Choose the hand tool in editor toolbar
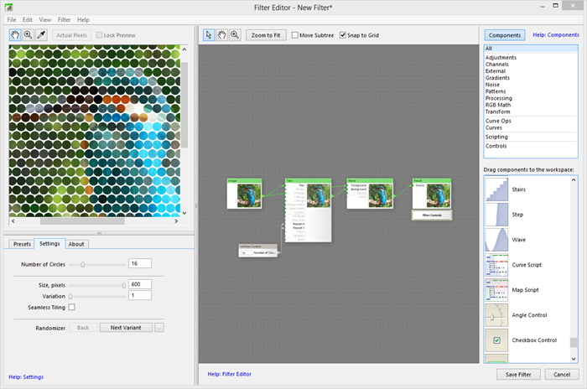 coord(222,35)
